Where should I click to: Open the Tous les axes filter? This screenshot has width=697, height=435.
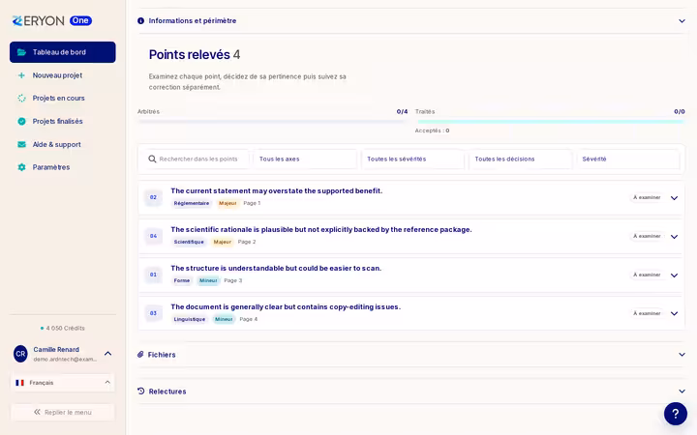point(305,159)
